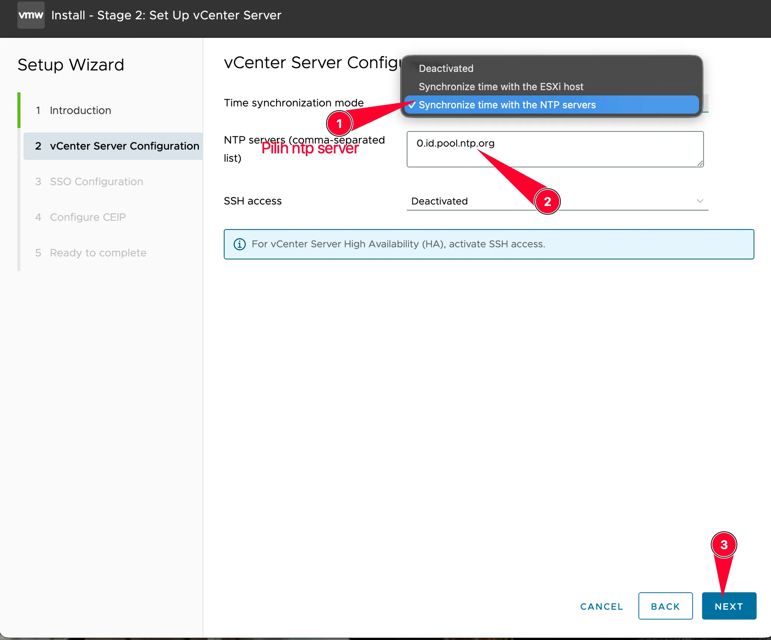Expand SSH access chevron arrow
771x640 pixels.
point(700,201)
